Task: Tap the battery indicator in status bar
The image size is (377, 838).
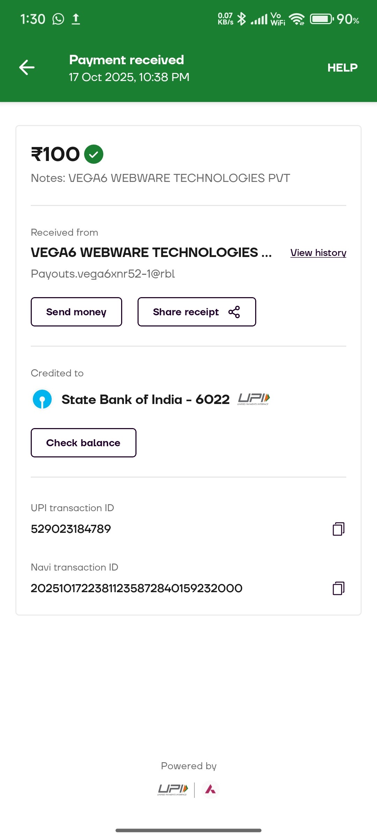Action: click(x=321, y=19)
